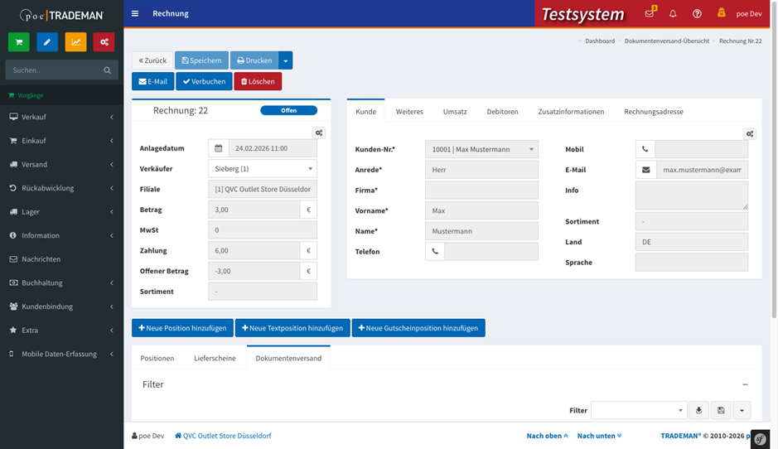Open gears settings icon in Rechnung panel
Image resolution: width=778 pixels, height=449 pixels.
319,133
